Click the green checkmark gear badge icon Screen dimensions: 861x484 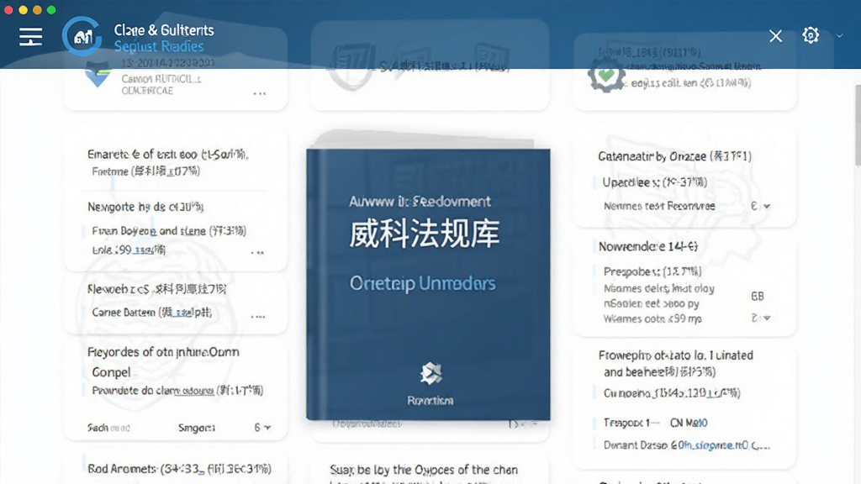pos(606,75)
